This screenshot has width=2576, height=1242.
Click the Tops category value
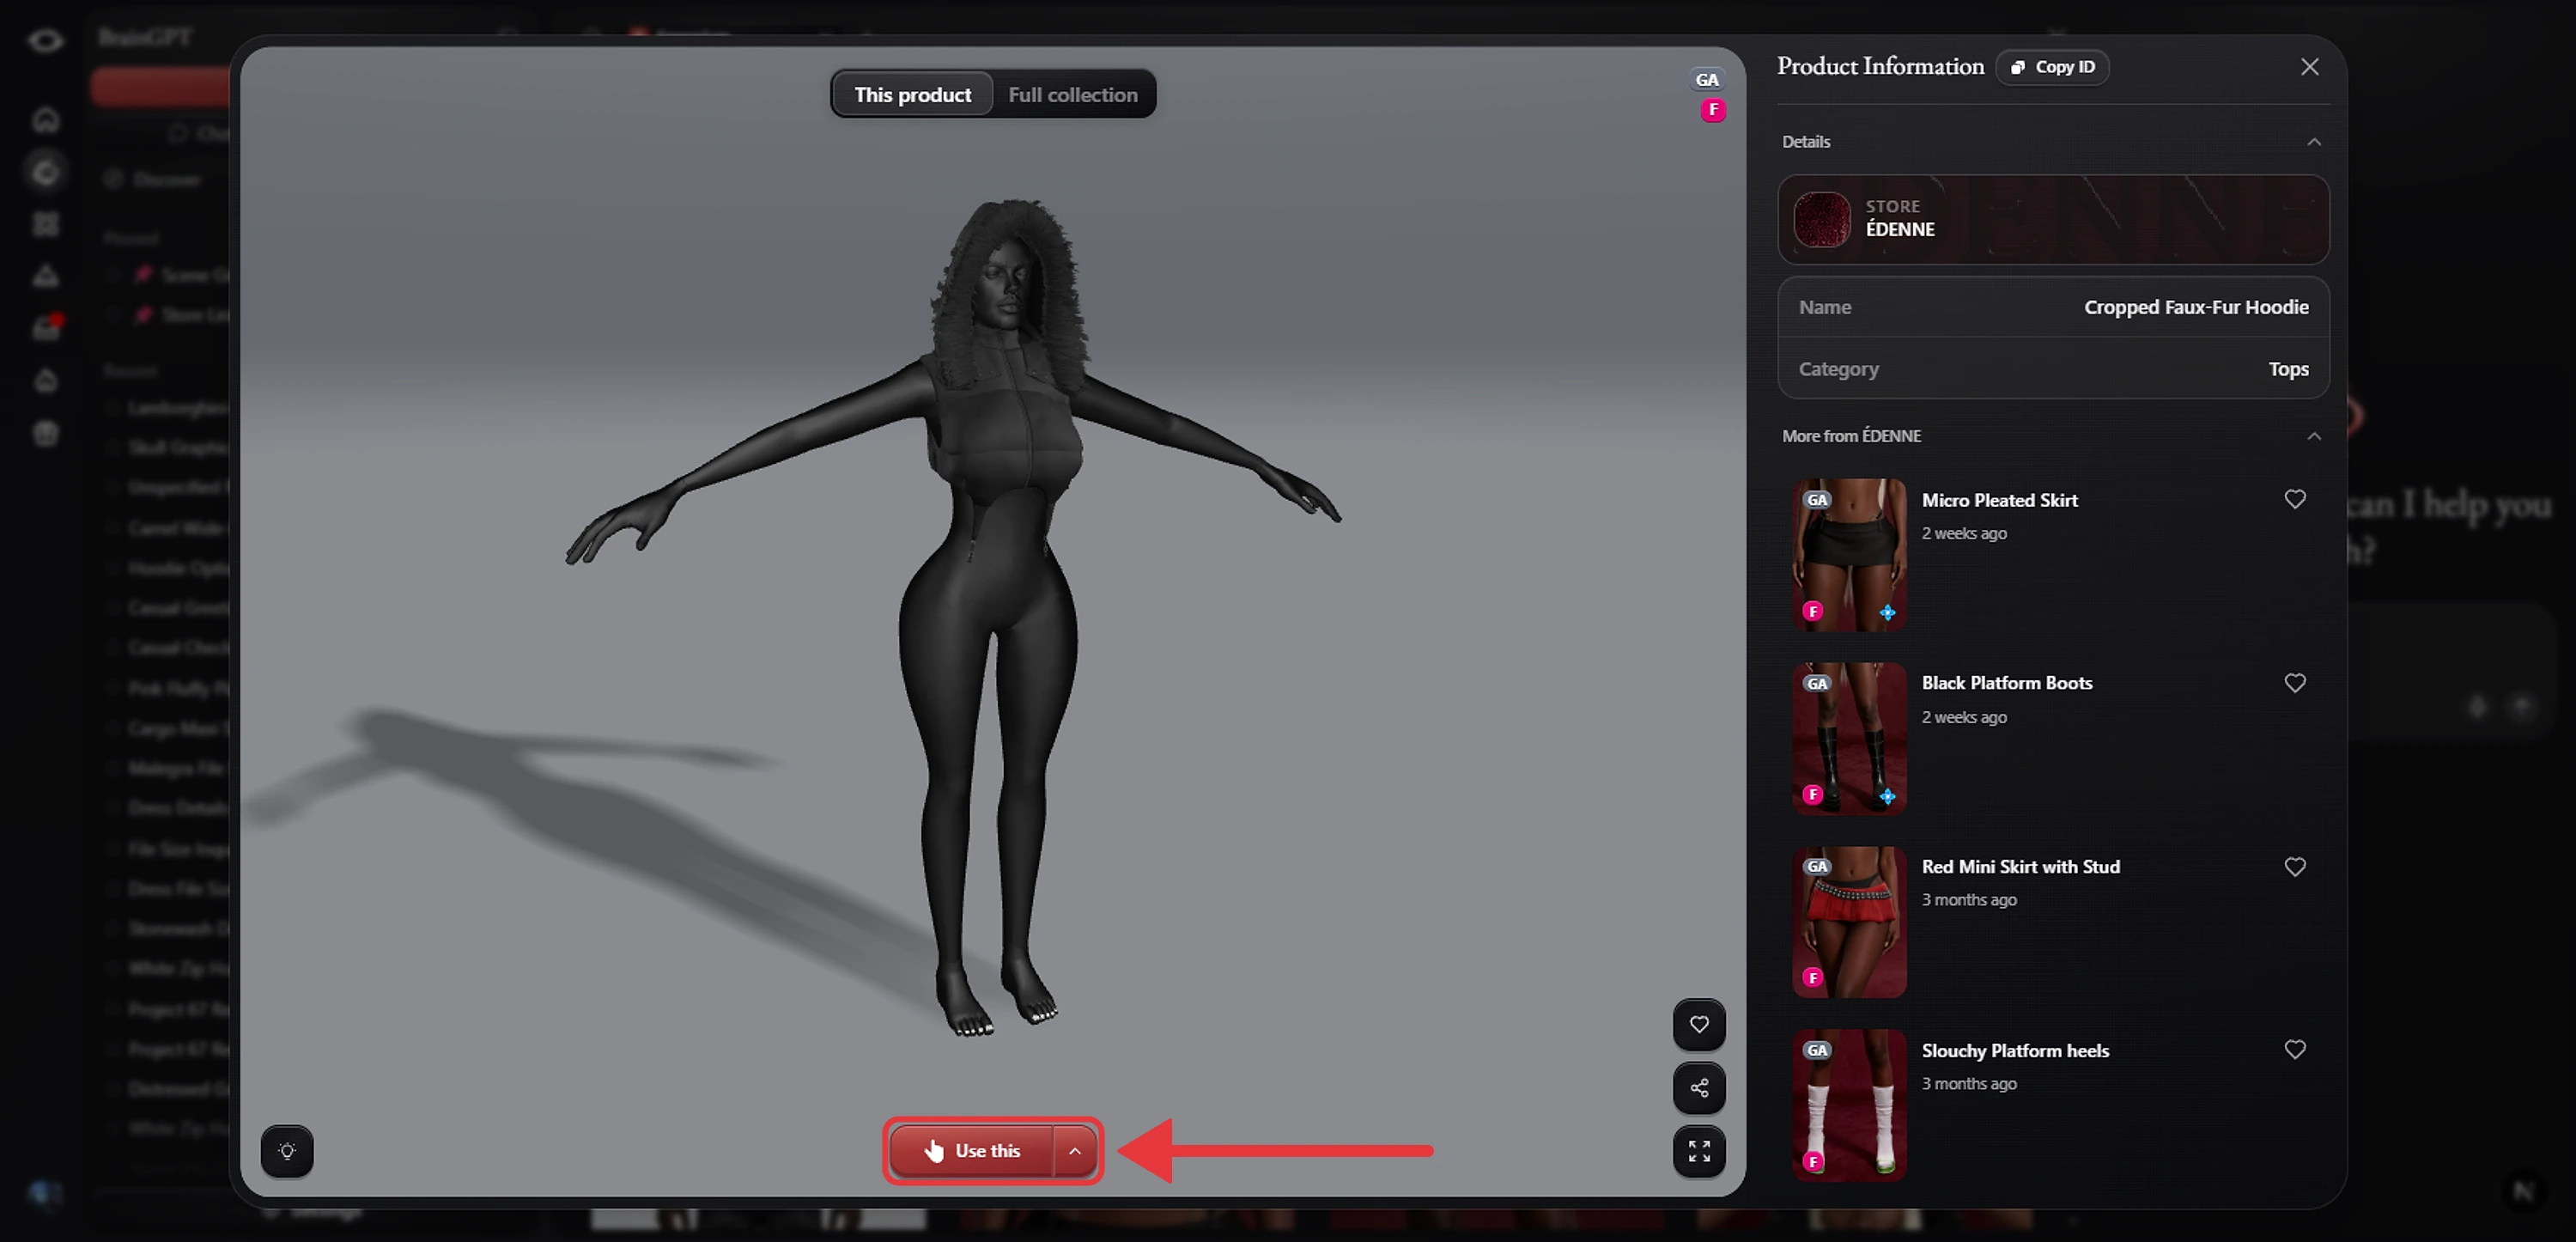tap(2288, 369)
